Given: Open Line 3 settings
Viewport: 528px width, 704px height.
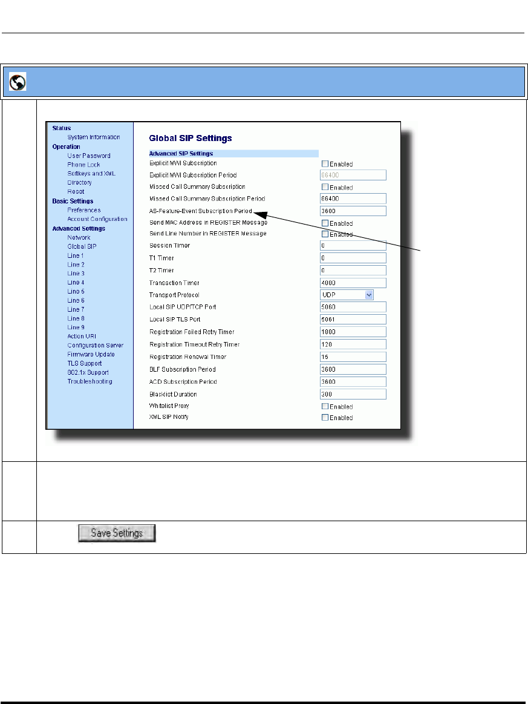Looking at the screenshot, I should pos(76,274).
